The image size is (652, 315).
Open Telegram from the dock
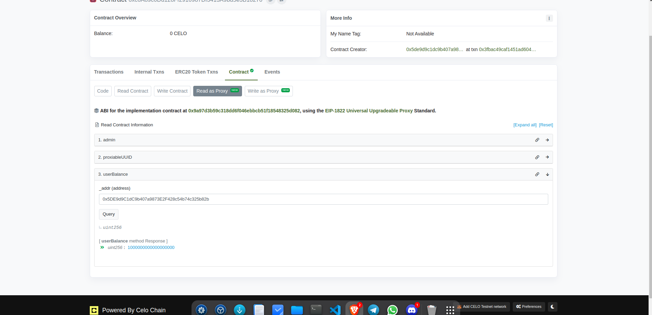pos(373,310)
